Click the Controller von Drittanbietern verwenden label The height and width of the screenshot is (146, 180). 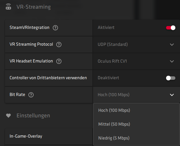pos(48,78)
